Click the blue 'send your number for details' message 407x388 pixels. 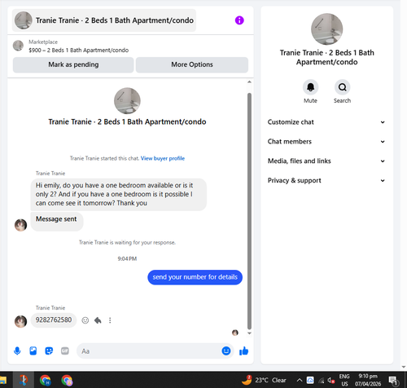coord(195,277)
